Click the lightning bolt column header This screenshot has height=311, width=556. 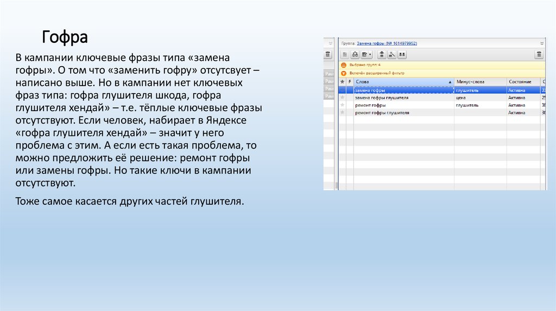point(350,82)
